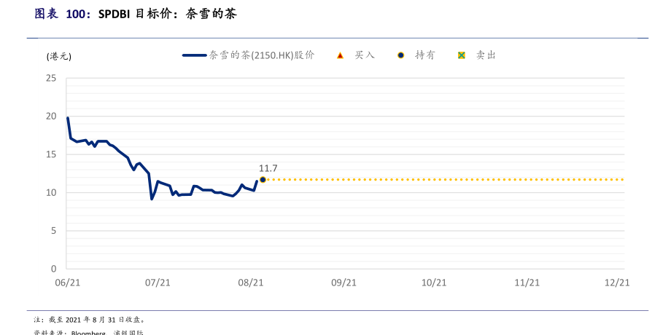Click the 11.7 data label
This screenshot has width=652, height=335.
(268, 167)
